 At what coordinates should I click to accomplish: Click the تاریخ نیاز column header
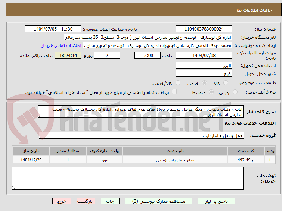click(x=31, y=151)
